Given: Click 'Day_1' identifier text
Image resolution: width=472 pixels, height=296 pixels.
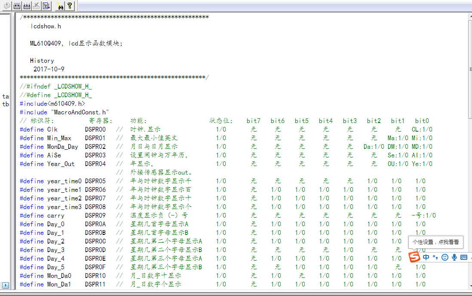Looking at the screenshot, I should 56,233.
